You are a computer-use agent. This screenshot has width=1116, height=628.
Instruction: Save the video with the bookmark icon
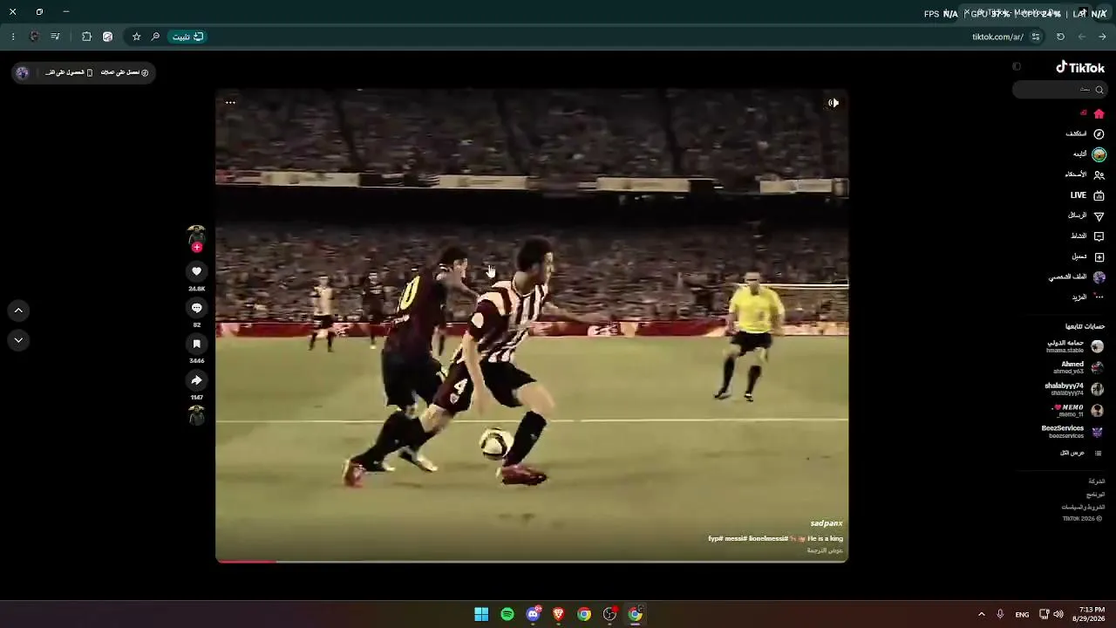click(196, 345)
